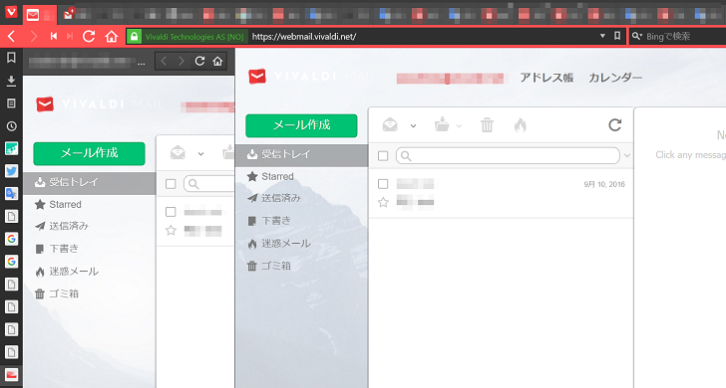Click envelope icon in web panel mail

click(178, 152)
